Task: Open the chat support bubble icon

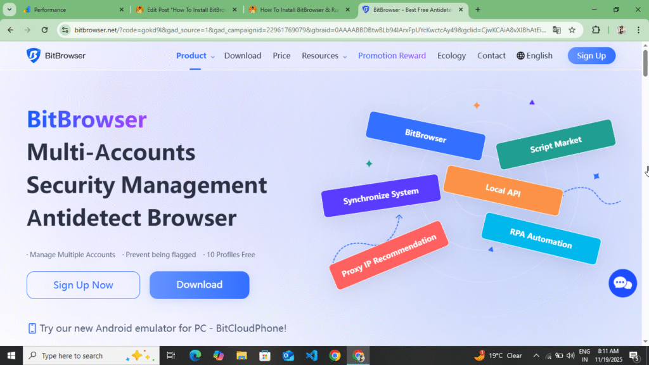Action: click(x=622, y=283)
